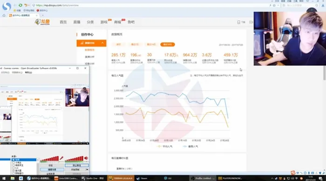
Task: Click the orange undo arrow icon
Action: click(26, 5)
